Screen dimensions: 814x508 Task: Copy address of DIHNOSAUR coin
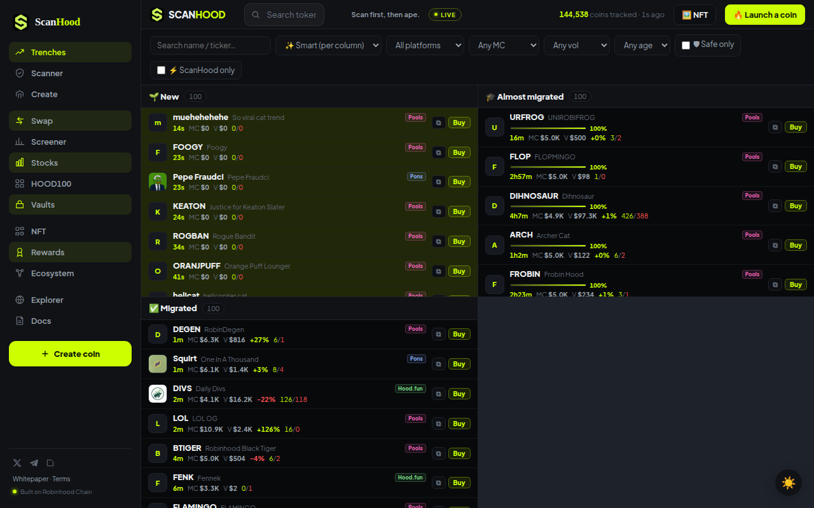(775, 206)
